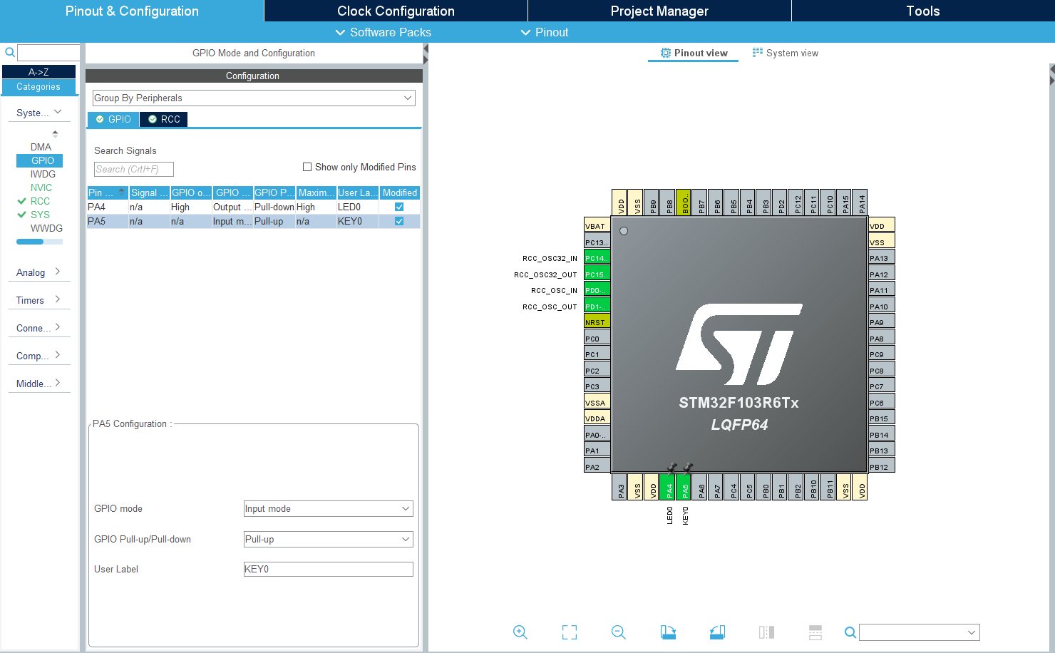This screenshot has width=1055, height=653.
Task: Click the Categories button in the sidebar
Action: coord(39,86)
